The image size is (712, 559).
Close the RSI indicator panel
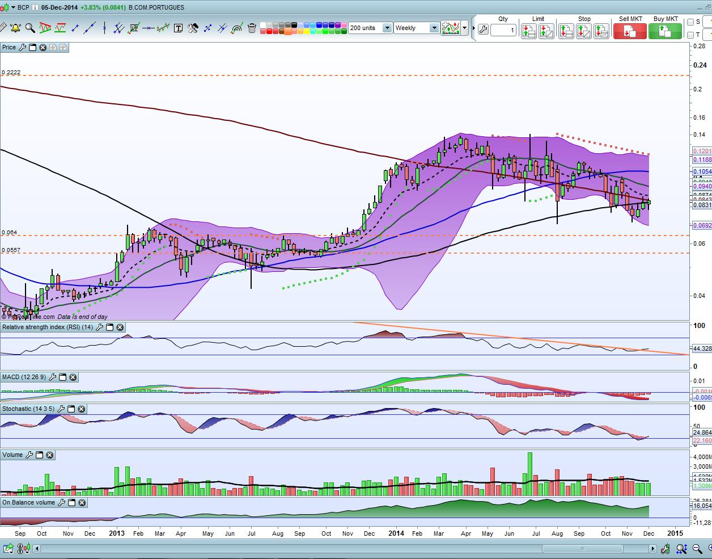pyautogui.click(x=120, y=327)
